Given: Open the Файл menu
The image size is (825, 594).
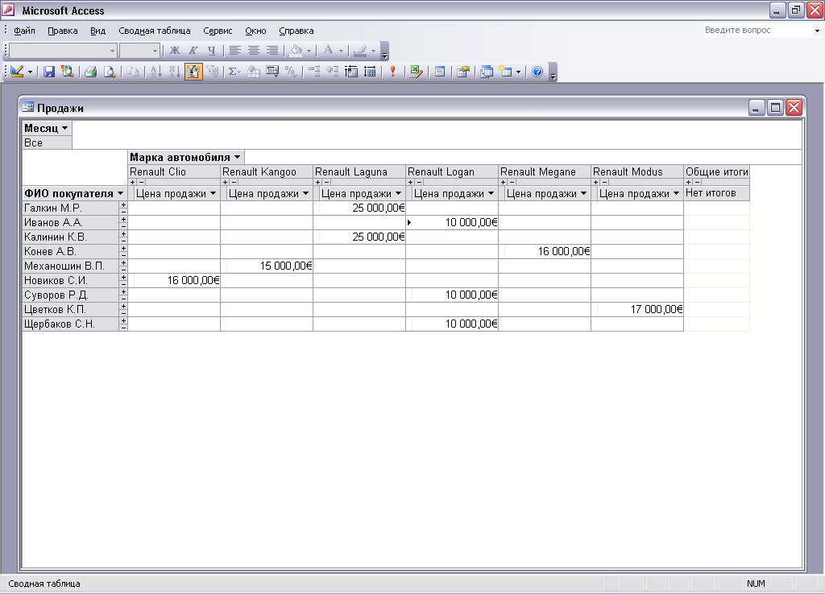Looking at the screenshot, I should 24,31.
